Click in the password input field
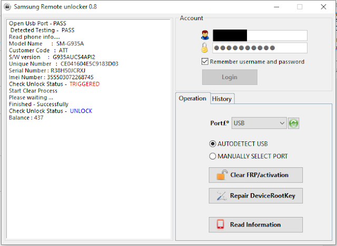 coord(260,48)
